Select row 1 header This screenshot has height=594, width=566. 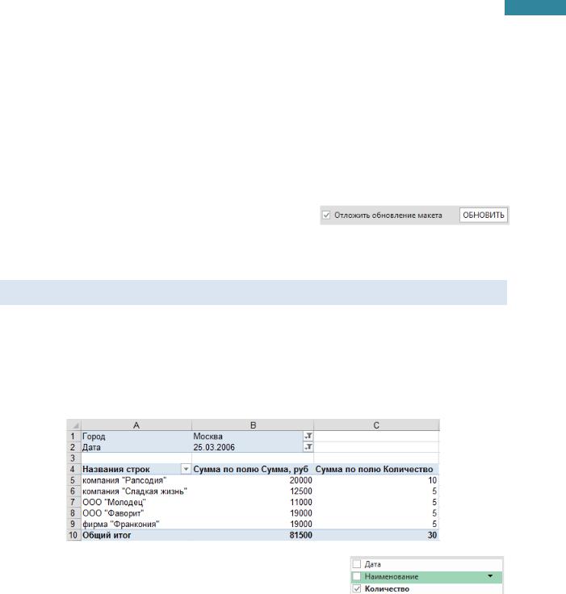[x=73, y=436]
